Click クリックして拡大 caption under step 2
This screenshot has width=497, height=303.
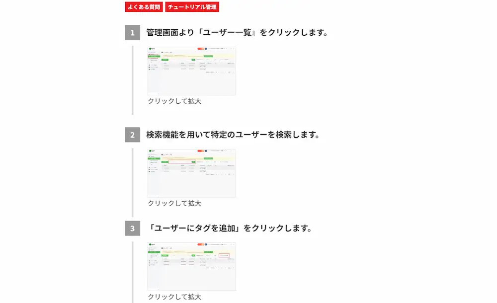[174, 204]
